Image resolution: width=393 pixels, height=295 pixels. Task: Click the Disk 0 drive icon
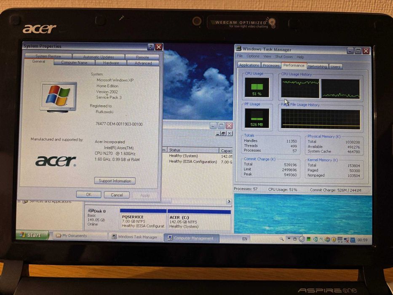tap(91, 211)
